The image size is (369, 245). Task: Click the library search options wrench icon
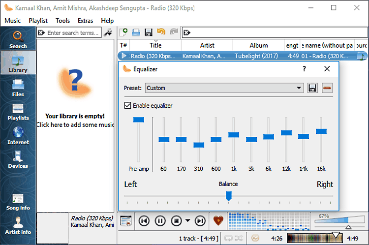(108, 32)
